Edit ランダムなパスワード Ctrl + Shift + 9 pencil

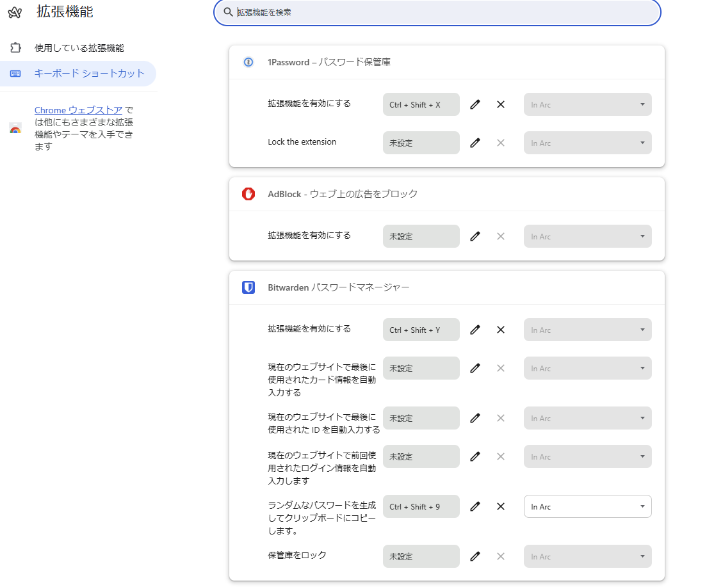[x=475, y=507]
